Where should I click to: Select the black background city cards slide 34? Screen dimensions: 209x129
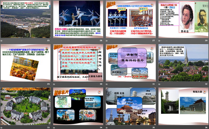tap(78, 107)
